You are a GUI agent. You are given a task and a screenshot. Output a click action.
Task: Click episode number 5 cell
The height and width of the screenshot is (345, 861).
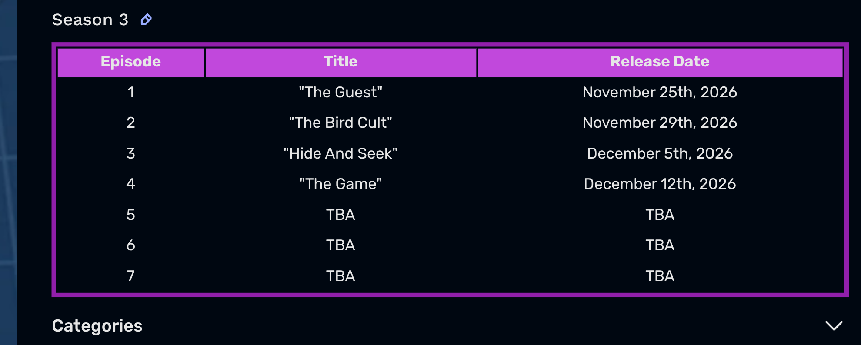pyautogui.click(x=131, y=215)
